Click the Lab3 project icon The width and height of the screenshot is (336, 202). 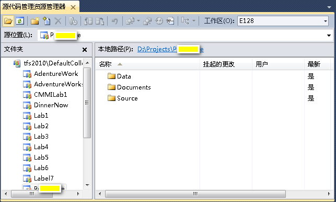(27, 137)
